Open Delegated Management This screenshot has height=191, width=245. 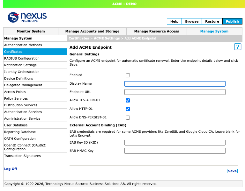tap(35, 85)
